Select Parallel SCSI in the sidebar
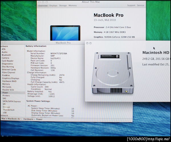The height and width of the screenshot is (142, 171). (8, 90)
